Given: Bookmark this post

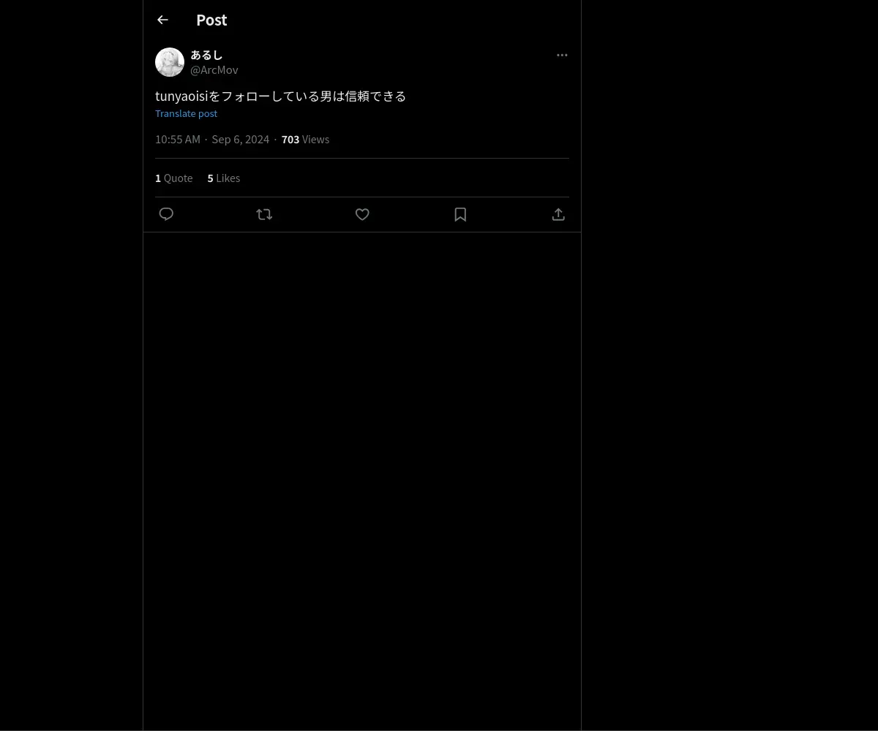Looking at the screenshot, I should 460,214.
